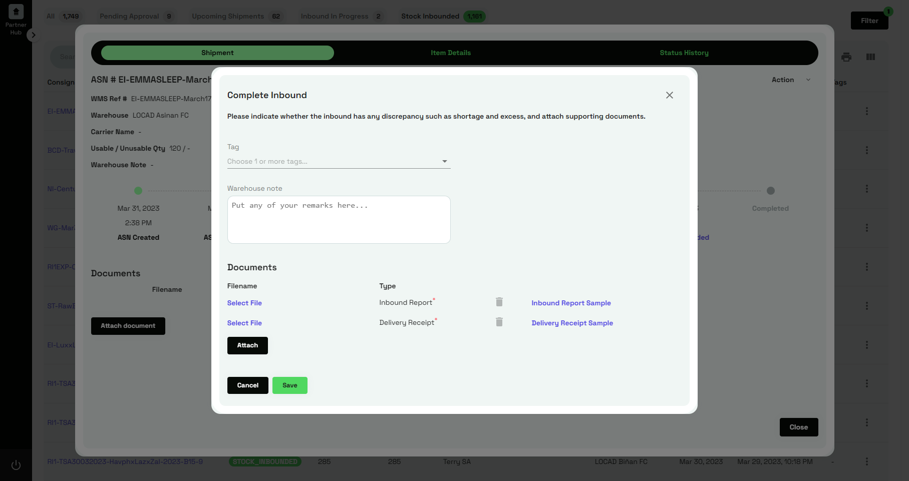Click the Attach document button
Viewport: 909px width, 481px height.
pyautogui.click(x=128, y=326)
